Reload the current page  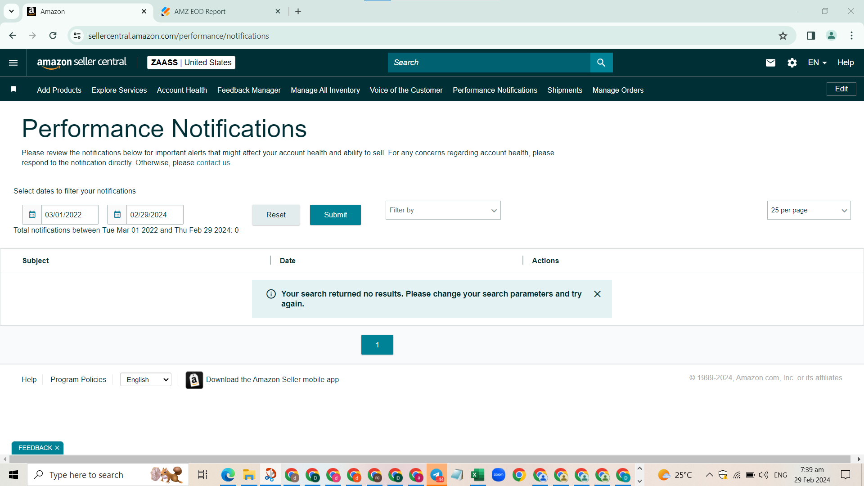click(53, 36)
